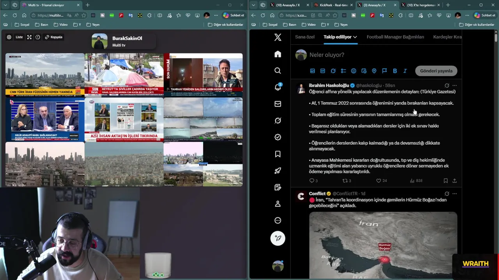Toggle fullscreen icon in Multi tv toolbar

point(29,37)
